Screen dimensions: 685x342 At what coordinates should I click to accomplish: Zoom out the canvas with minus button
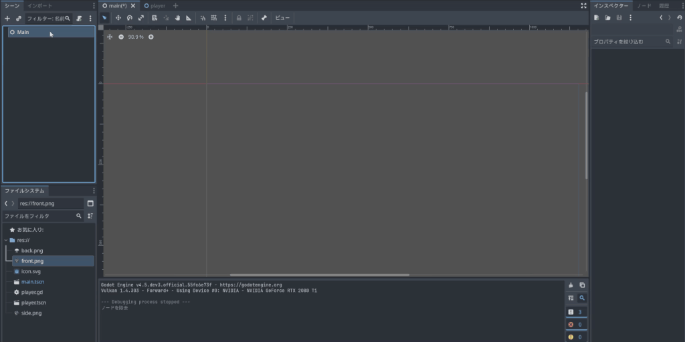tap(121, 37)
